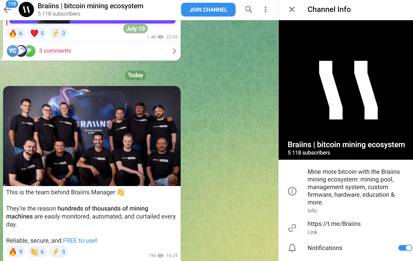This screenshot has height=261, width=413.
Task: React with lightning bolt showing 5
Action: pyautogui.click(x=58, y=252)
